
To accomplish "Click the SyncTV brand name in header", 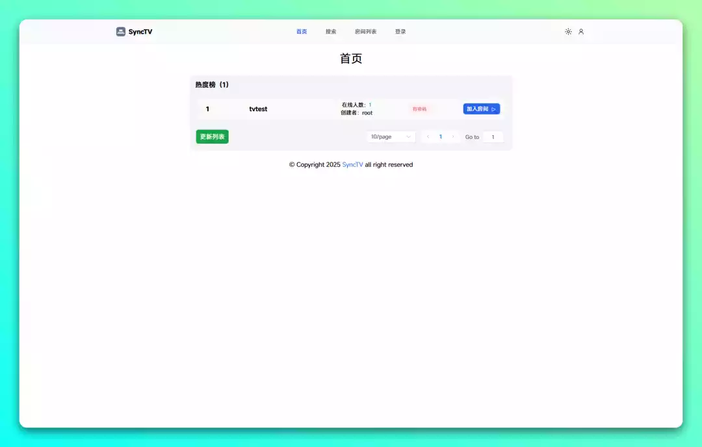I will 140,32.
